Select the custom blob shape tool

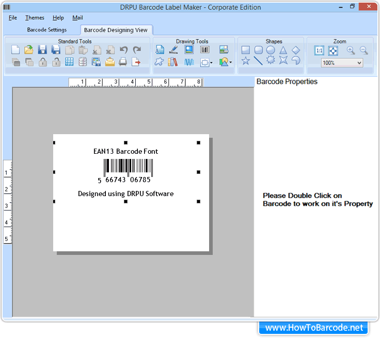coord(159,62)
